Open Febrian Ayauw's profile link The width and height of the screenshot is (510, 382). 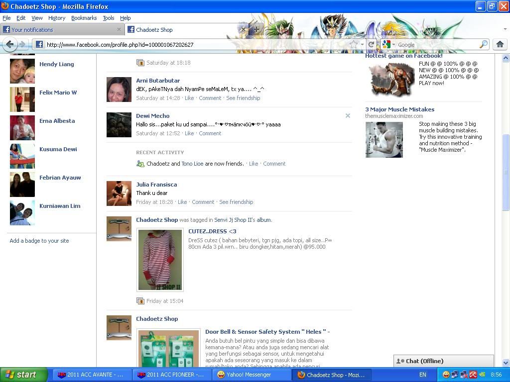[x=60, y=178]
